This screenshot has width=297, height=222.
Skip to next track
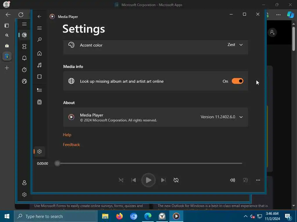pos(163,180)
